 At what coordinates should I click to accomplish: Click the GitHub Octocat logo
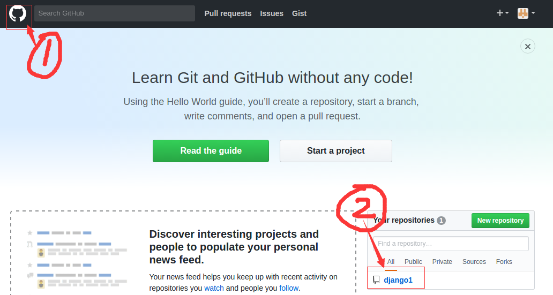coord(18,14)
